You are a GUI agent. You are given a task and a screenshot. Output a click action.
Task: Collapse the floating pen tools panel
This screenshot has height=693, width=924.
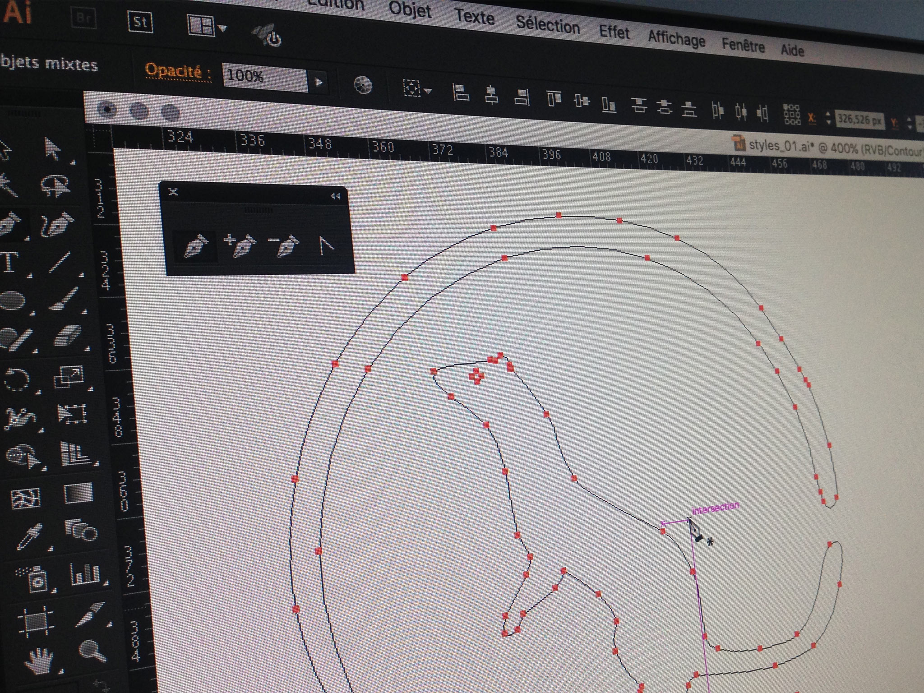pos(335,196)
